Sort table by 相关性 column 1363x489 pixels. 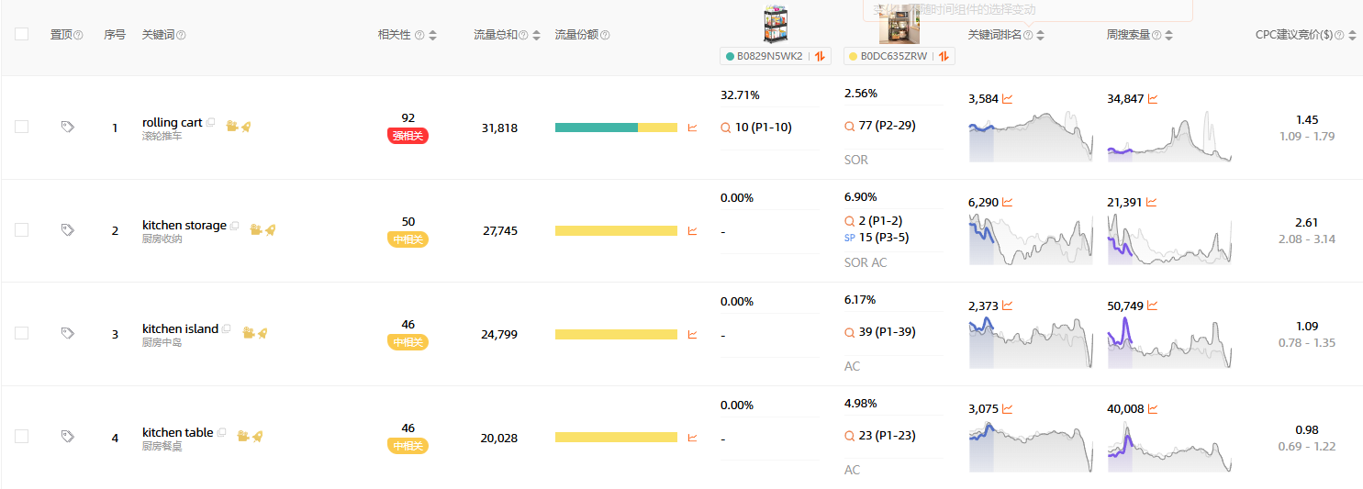click(432, 36)
